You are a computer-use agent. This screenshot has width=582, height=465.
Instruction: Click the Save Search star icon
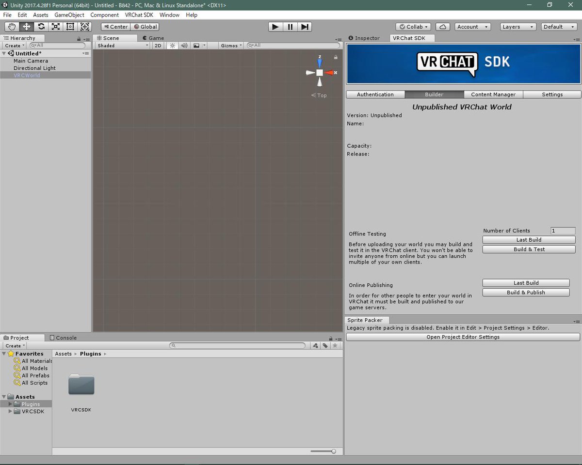tap(334, 346)
